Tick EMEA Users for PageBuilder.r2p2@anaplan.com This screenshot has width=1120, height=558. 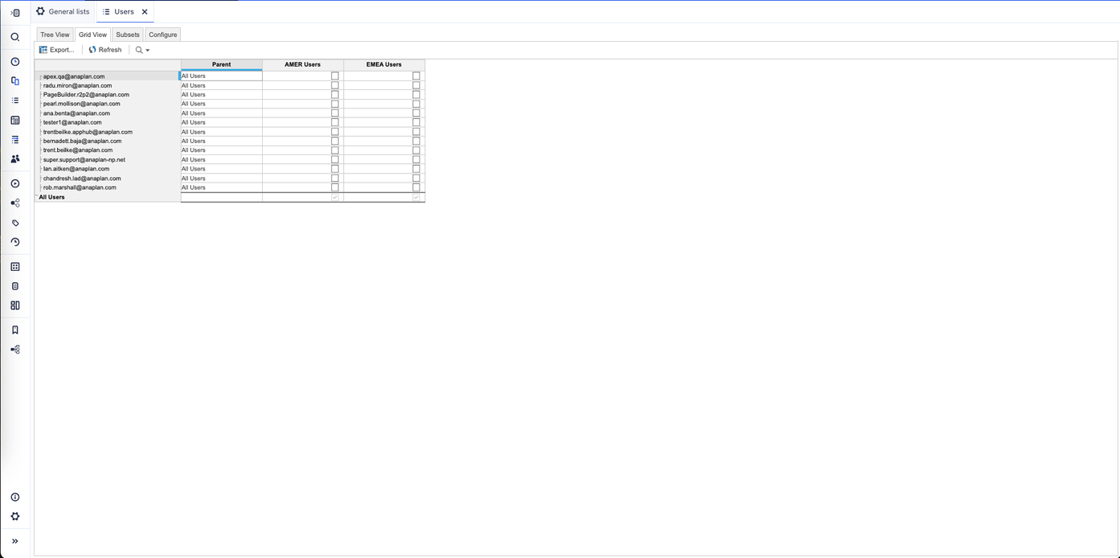click(416, 95)
